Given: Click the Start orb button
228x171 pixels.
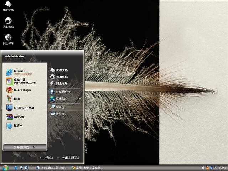Looking at the screenshot, I should coord(5,168).
